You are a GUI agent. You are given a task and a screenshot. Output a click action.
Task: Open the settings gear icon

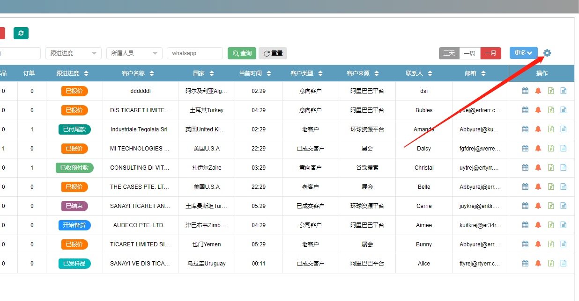coord(547,53)
